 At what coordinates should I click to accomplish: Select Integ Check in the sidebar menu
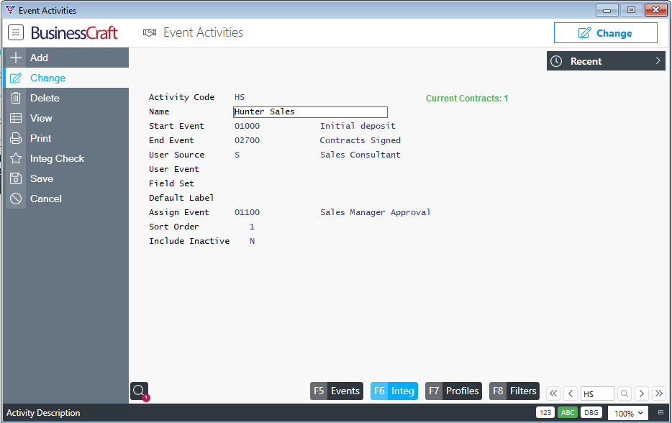click(66, 158)
